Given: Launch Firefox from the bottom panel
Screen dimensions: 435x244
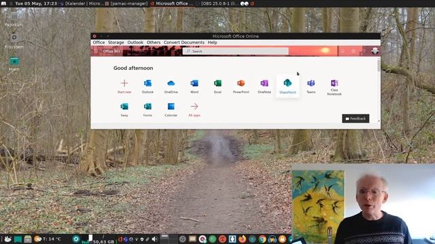Looking at the screenshot, I should (x=242, y=239).
